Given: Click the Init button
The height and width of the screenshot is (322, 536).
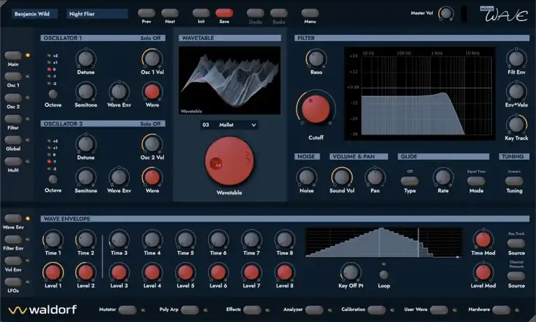Looking at the screenshot, I should [x=201, y=13].
